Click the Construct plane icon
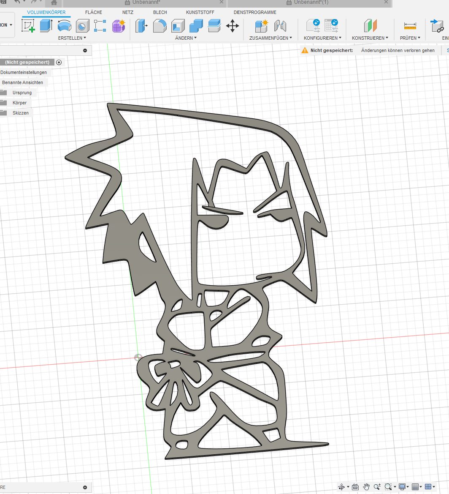The width and height of the screenshot is (449, 494). (x=370, y=26)
